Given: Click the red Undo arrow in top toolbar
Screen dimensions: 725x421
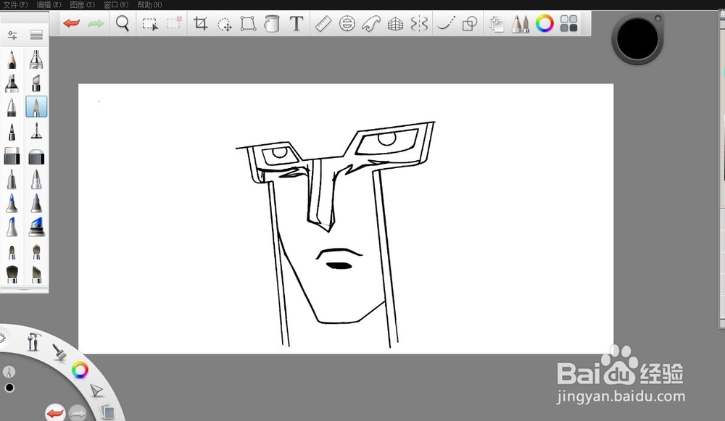Looking at the screenshot, I should click(x=72, y=23).
